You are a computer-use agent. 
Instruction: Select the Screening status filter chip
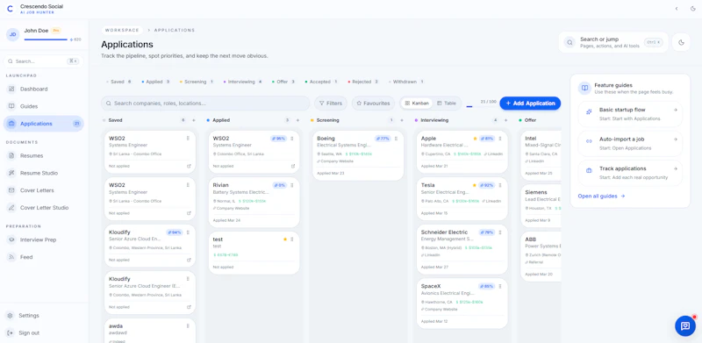[x=197, y=82]
